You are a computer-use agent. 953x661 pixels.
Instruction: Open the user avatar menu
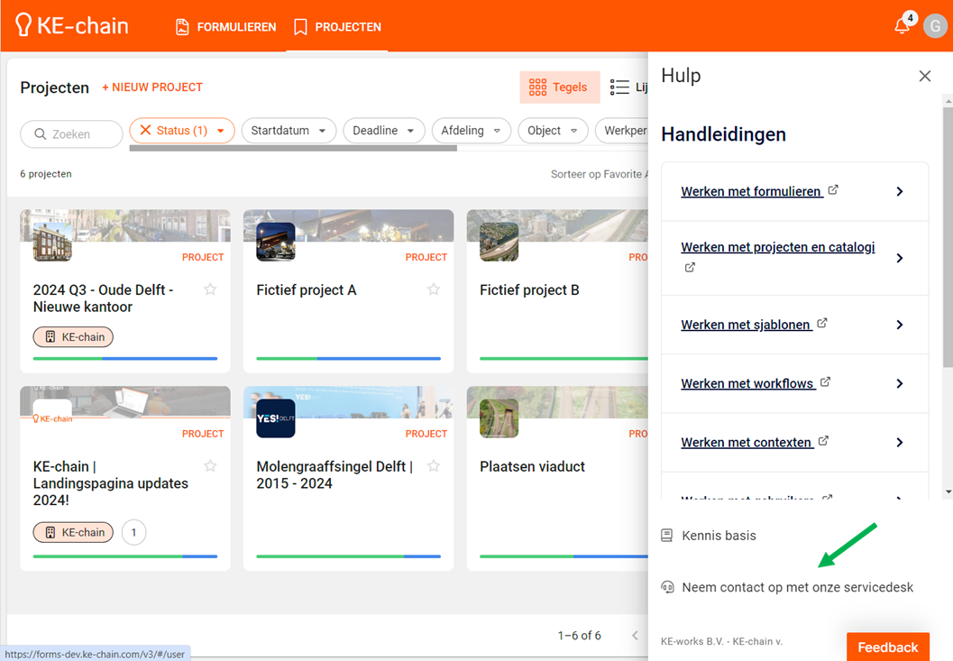click(x=935, y=26)
